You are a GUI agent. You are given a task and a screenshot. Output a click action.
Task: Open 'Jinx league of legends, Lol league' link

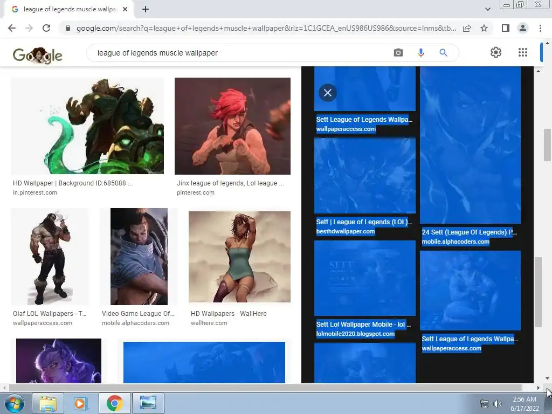(230, 183)
